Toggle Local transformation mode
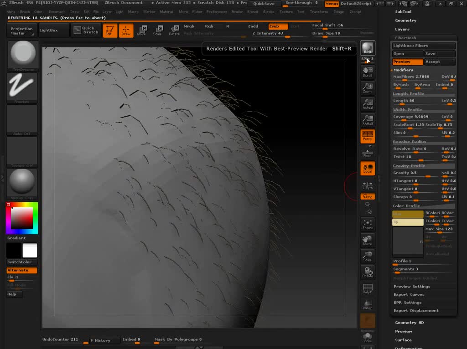467x349 pixels. pos(368,168)
